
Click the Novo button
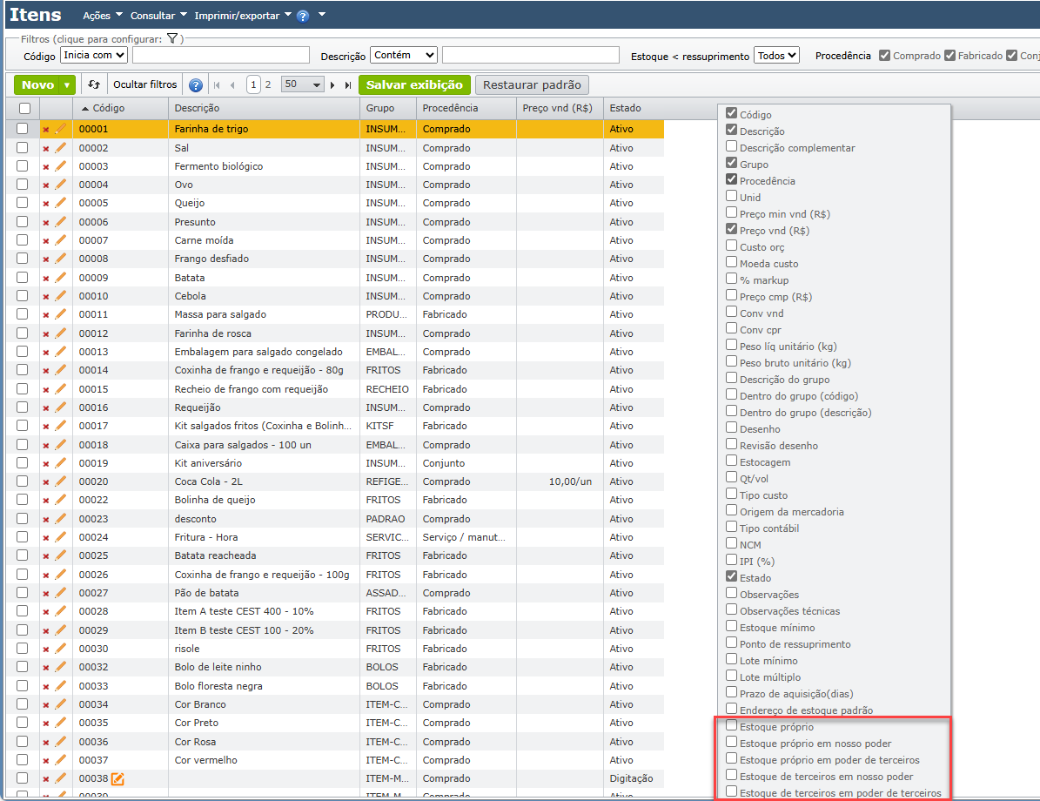tap(37, 85)
